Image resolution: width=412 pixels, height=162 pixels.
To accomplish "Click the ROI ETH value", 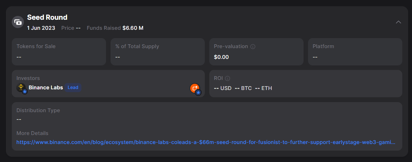I will [263, 88].
